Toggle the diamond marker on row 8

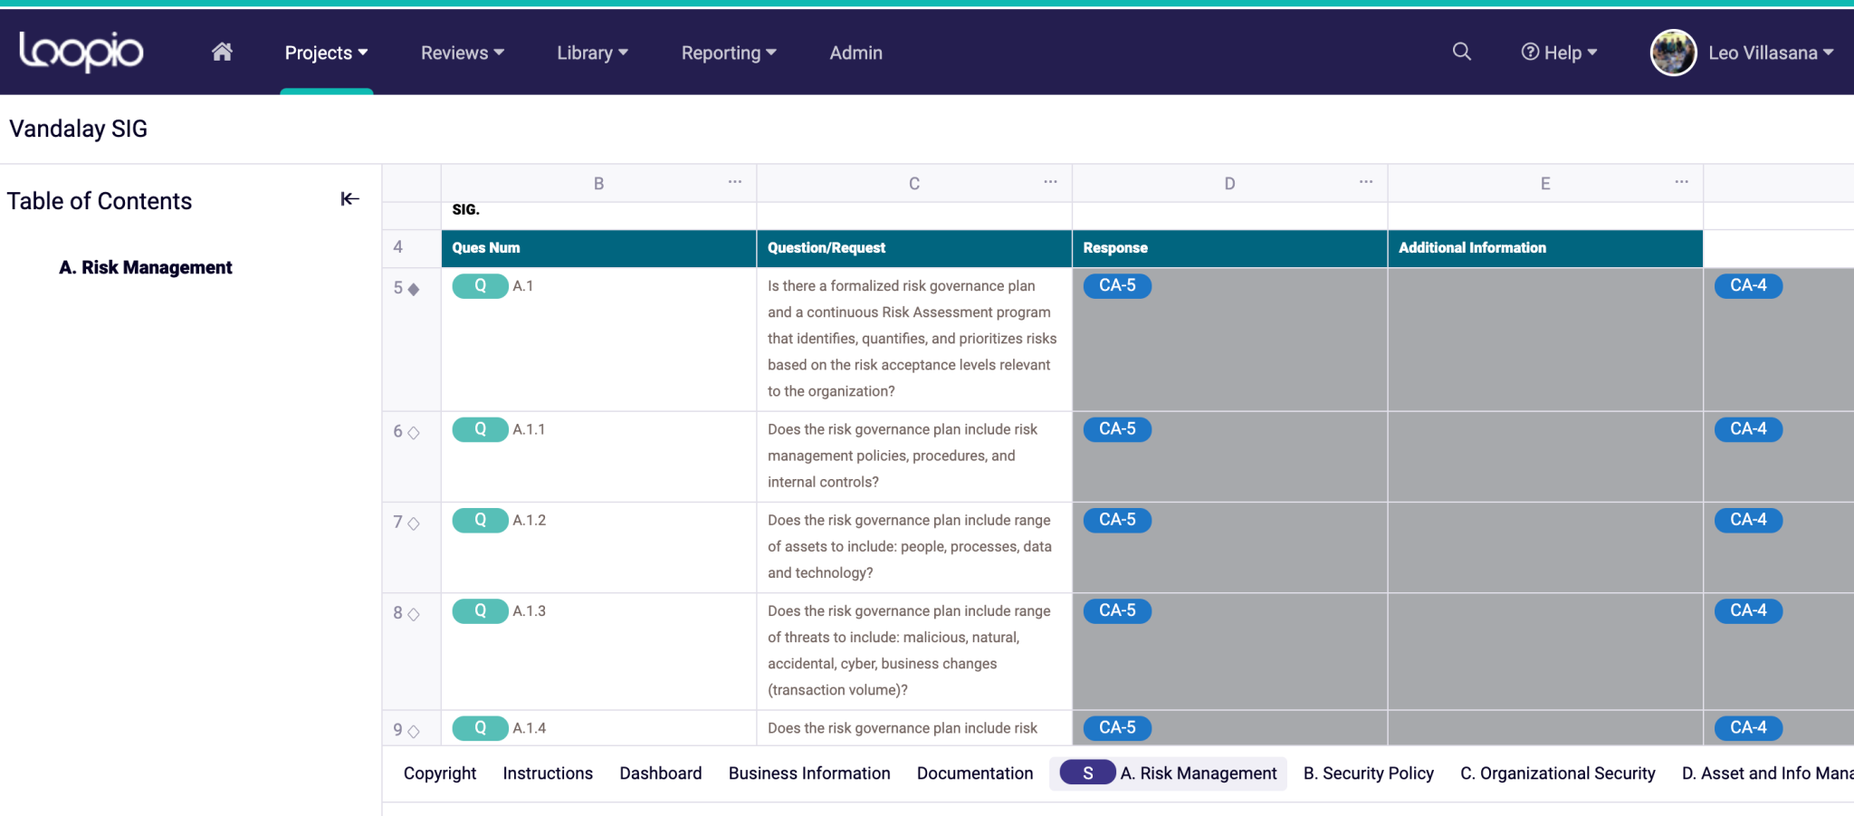coord(414,614)
